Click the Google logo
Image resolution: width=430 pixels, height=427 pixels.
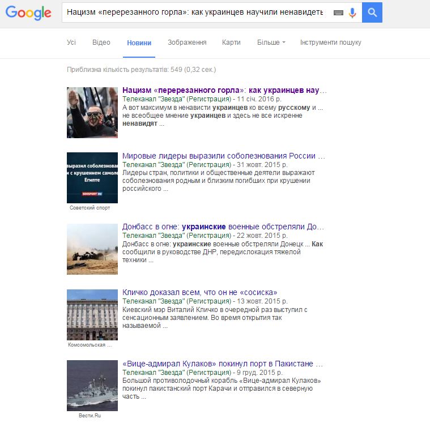click(28, 12)
